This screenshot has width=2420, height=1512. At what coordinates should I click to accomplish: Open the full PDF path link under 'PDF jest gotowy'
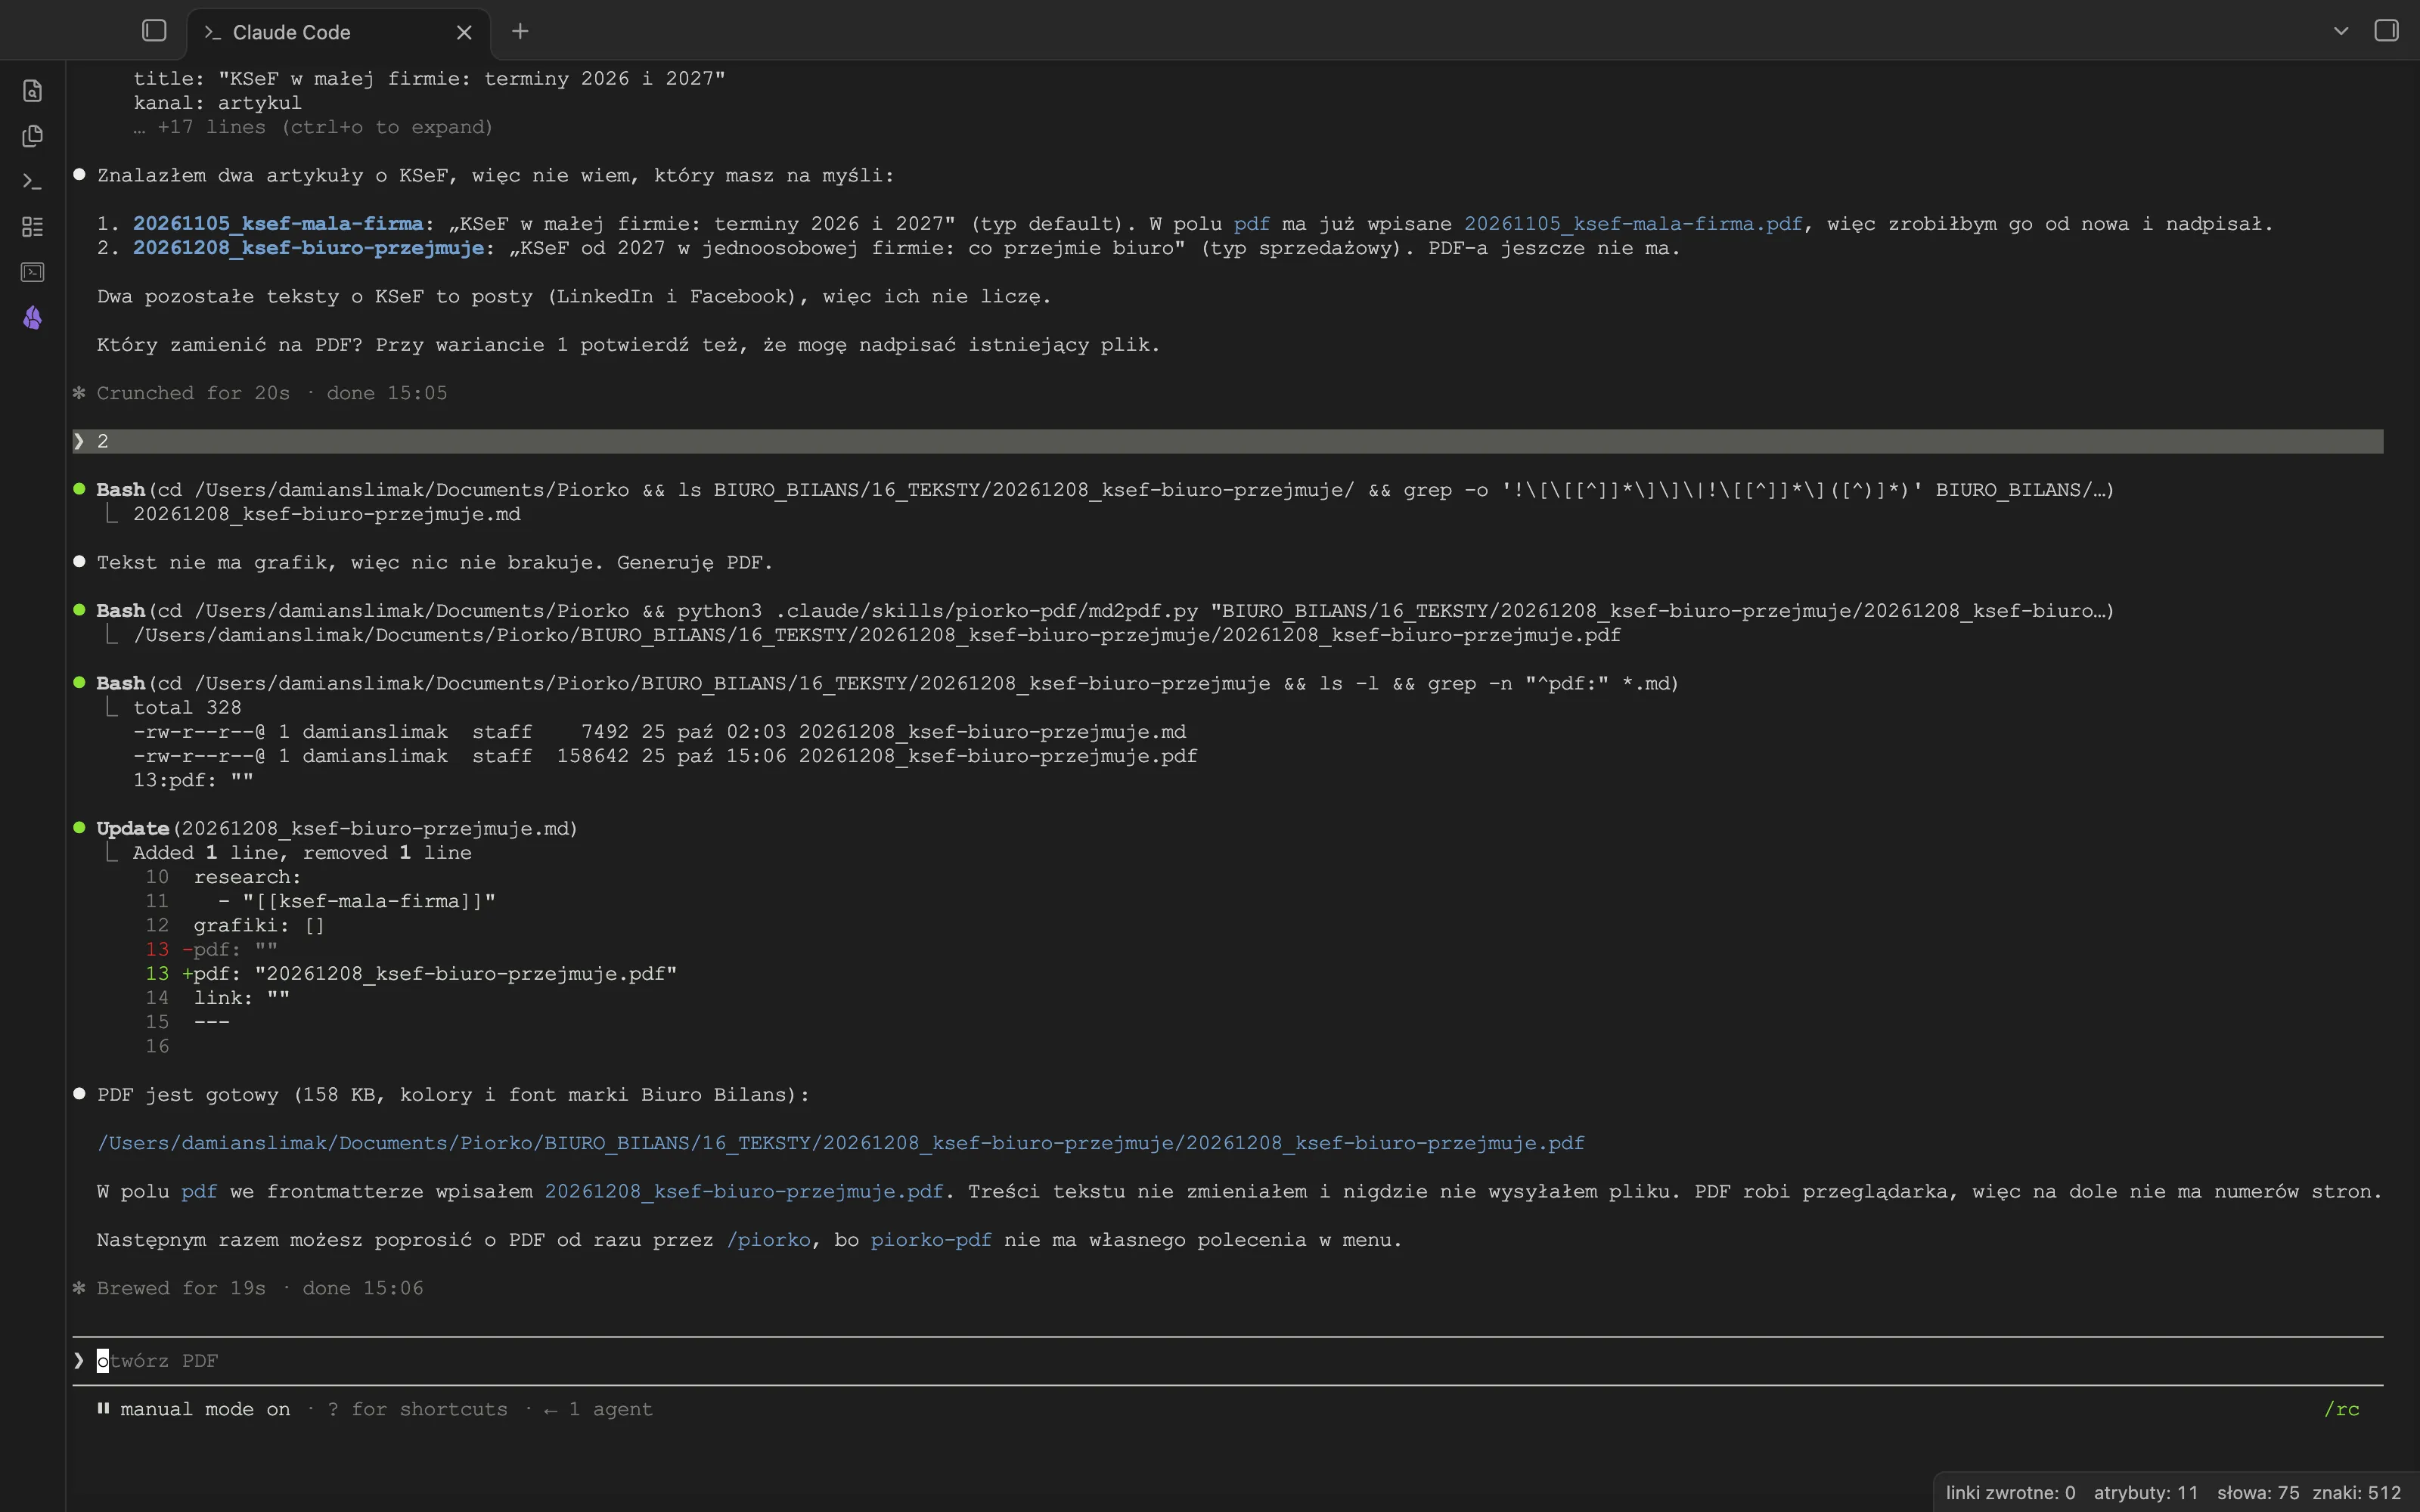(x=840, y=1142)
